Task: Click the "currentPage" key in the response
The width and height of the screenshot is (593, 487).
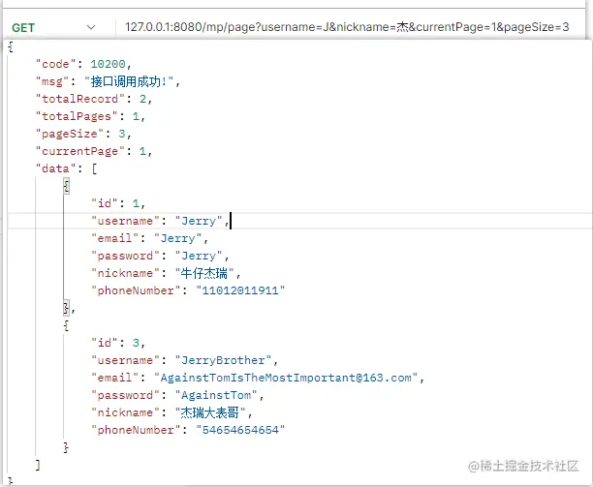Action: point(80,151)
